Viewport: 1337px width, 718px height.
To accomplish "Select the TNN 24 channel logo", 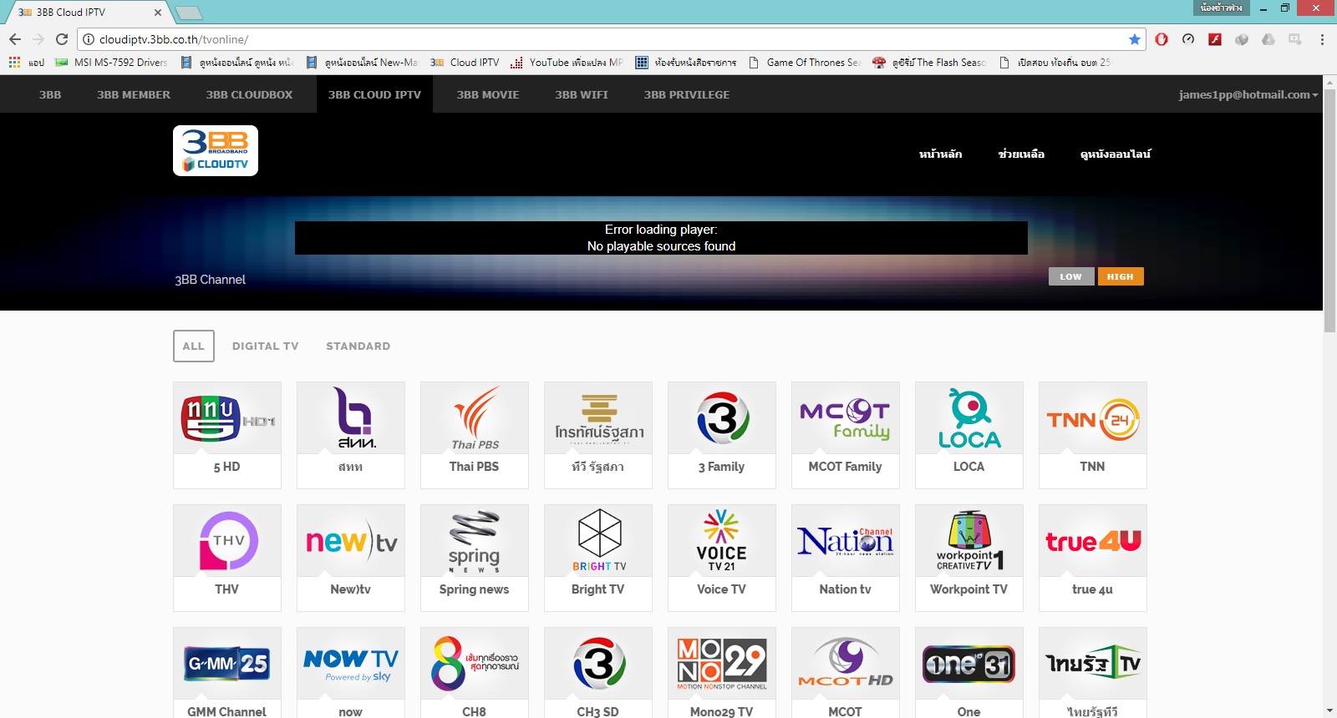I will click(x=1093, y=418).
